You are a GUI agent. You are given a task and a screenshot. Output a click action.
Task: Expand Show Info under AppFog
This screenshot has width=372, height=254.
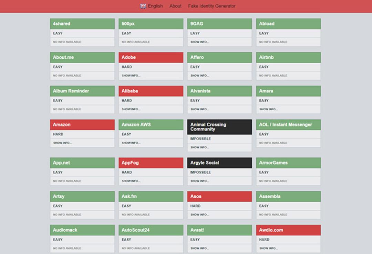coord(131,181)
